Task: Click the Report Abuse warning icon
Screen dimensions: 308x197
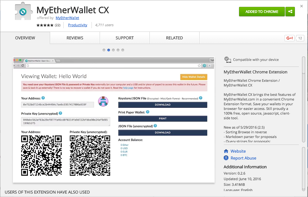Action: click(226, 158)
